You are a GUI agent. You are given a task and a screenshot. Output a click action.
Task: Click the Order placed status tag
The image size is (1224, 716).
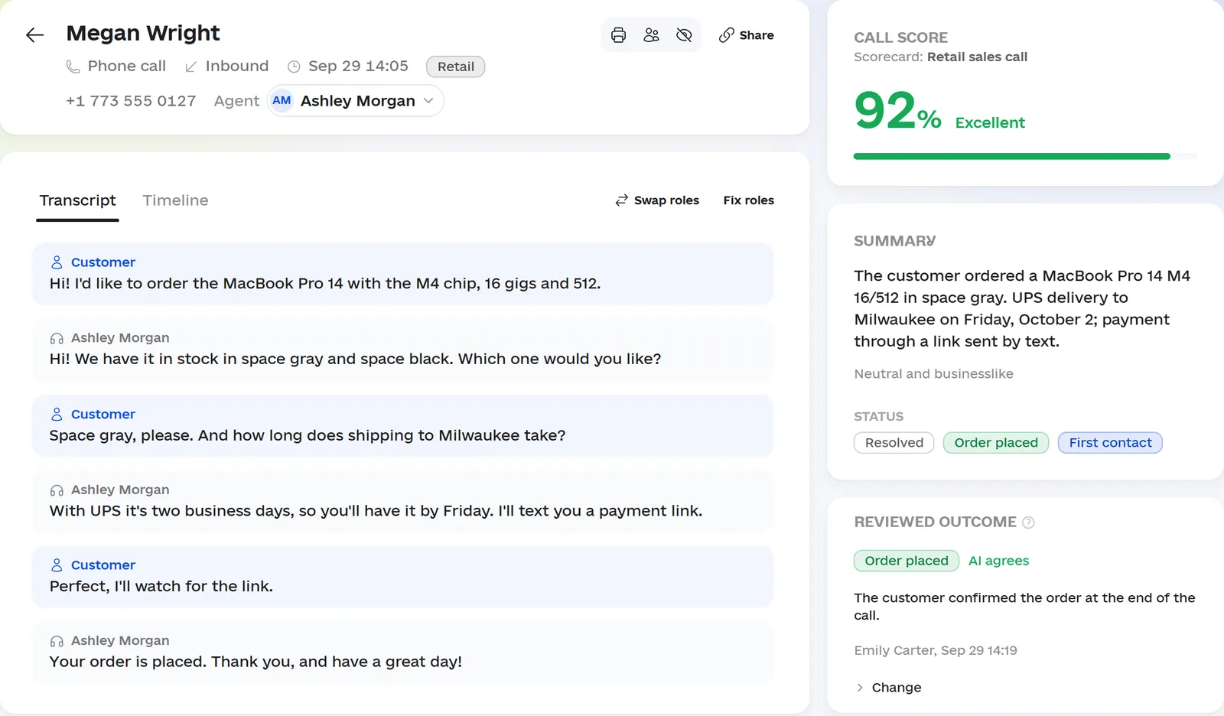(x=996, y=443)
